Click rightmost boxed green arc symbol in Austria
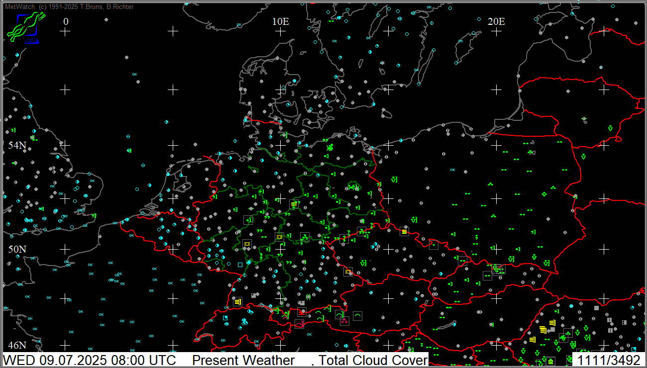 click(x=357, y=315)
